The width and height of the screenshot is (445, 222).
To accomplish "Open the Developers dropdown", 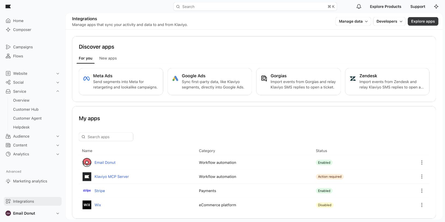I will (x=389, y=21).
